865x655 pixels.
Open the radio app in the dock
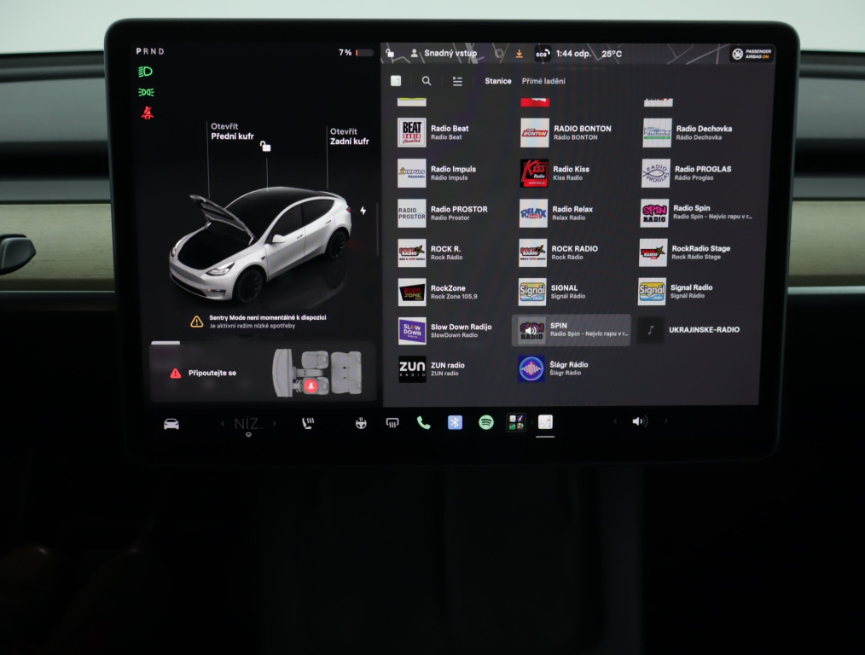coord(545,422)
